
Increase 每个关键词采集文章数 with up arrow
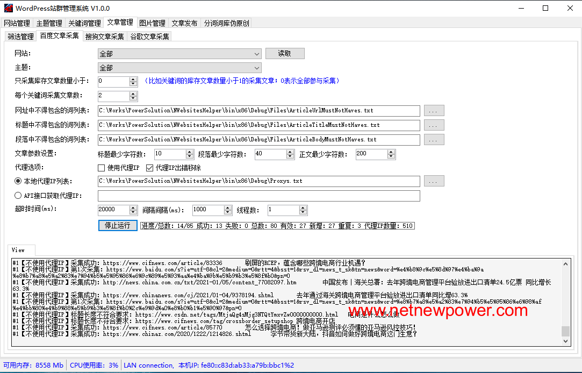[133, 94]
